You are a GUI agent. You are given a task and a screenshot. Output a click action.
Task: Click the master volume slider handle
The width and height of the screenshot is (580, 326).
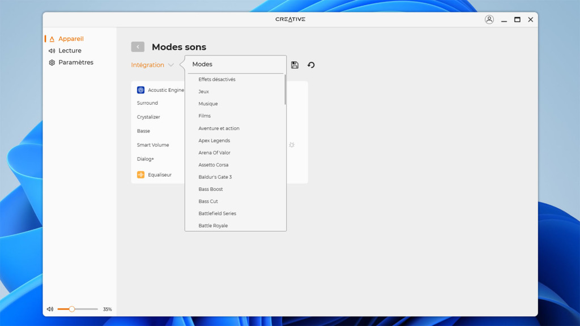(x=72, y=309)
